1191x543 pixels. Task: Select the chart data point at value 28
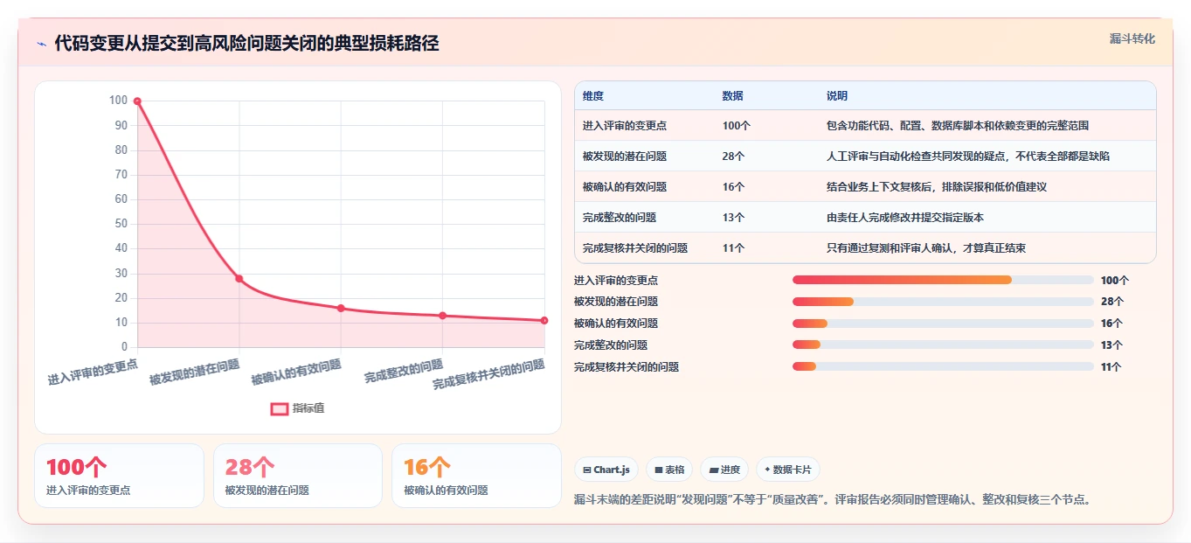[239, 279]
